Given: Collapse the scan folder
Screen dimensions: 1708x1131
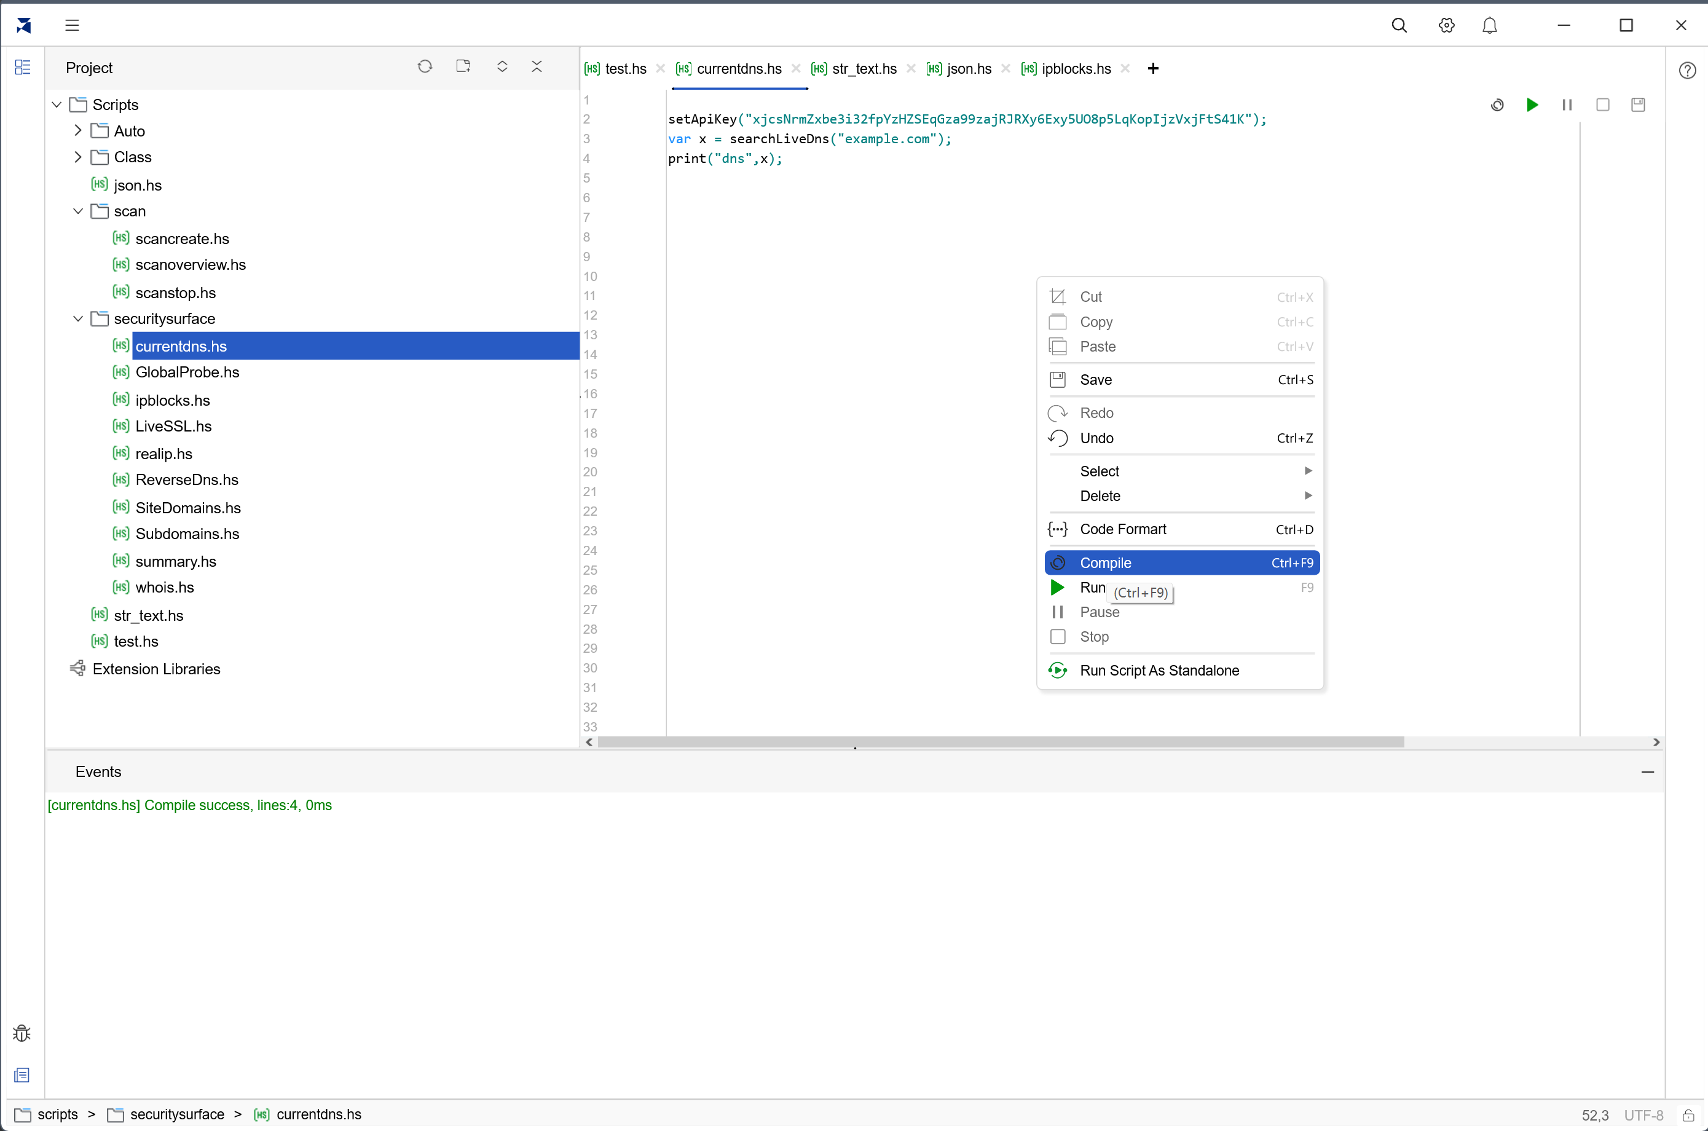Looking at the screenshot, I should [x=78, y=211].
